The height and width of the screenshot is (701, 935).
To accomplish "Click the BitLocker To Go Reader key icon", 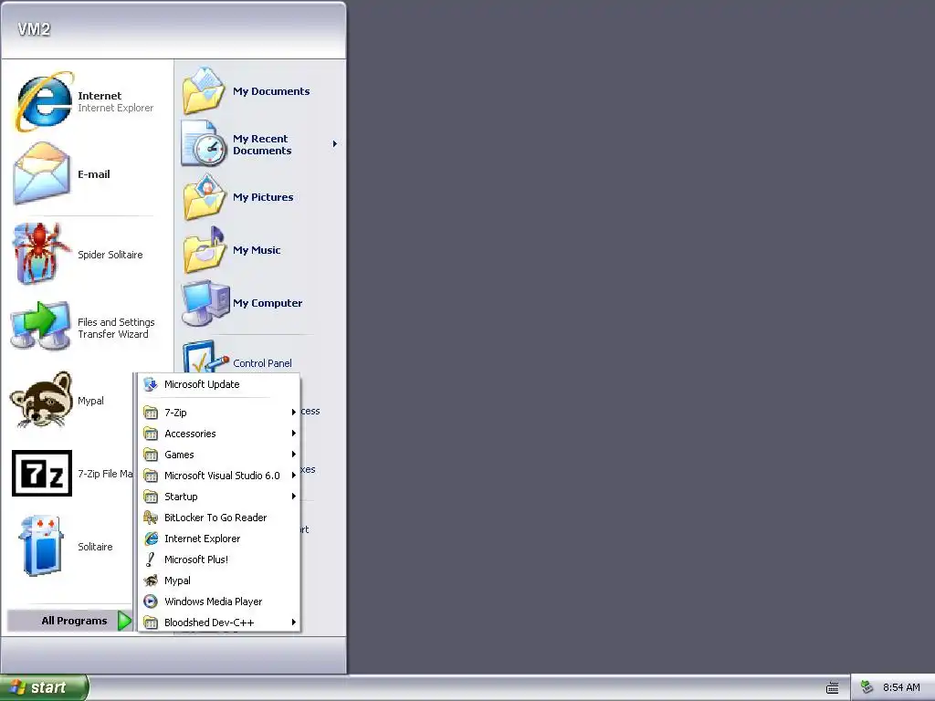I will (x=151, y=518).
